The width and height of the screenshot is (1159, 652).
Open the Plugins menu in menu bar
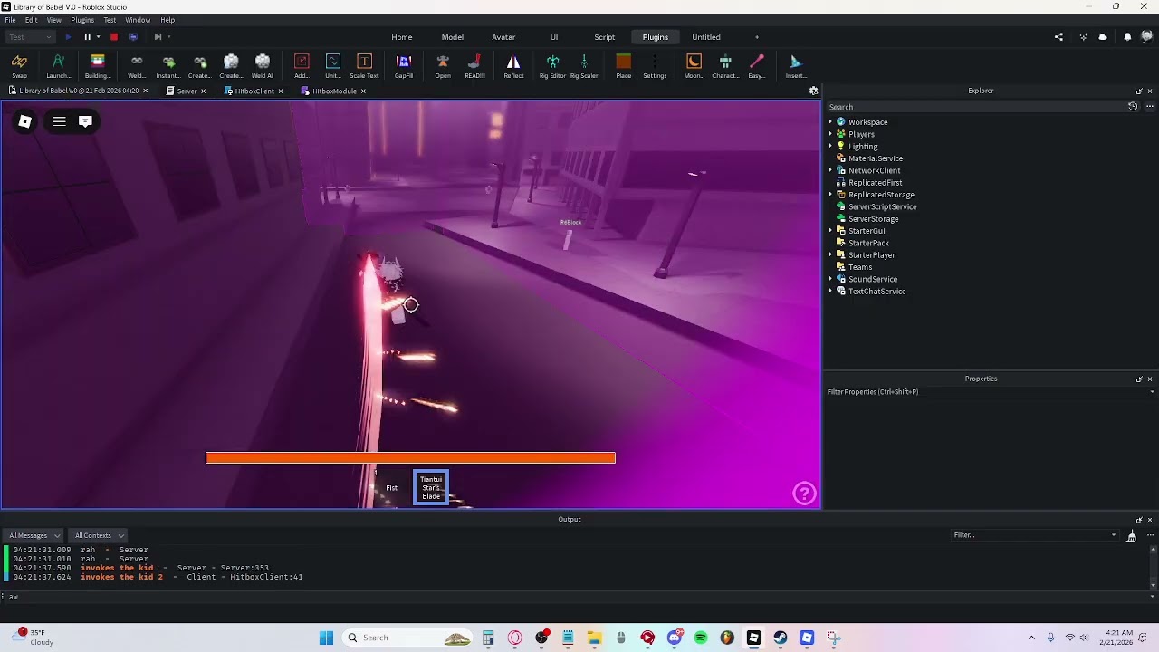click(82, 20)
